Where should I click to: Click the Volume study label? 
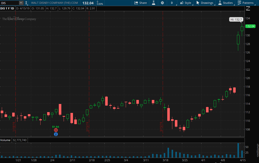coord(5,140)
